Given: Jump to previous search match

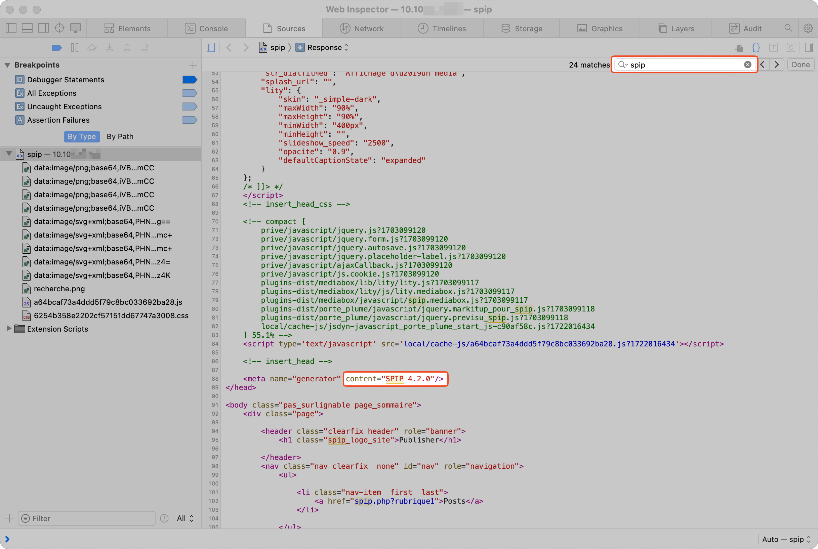Looking at the screenshot, I should [x=762, y=65].
